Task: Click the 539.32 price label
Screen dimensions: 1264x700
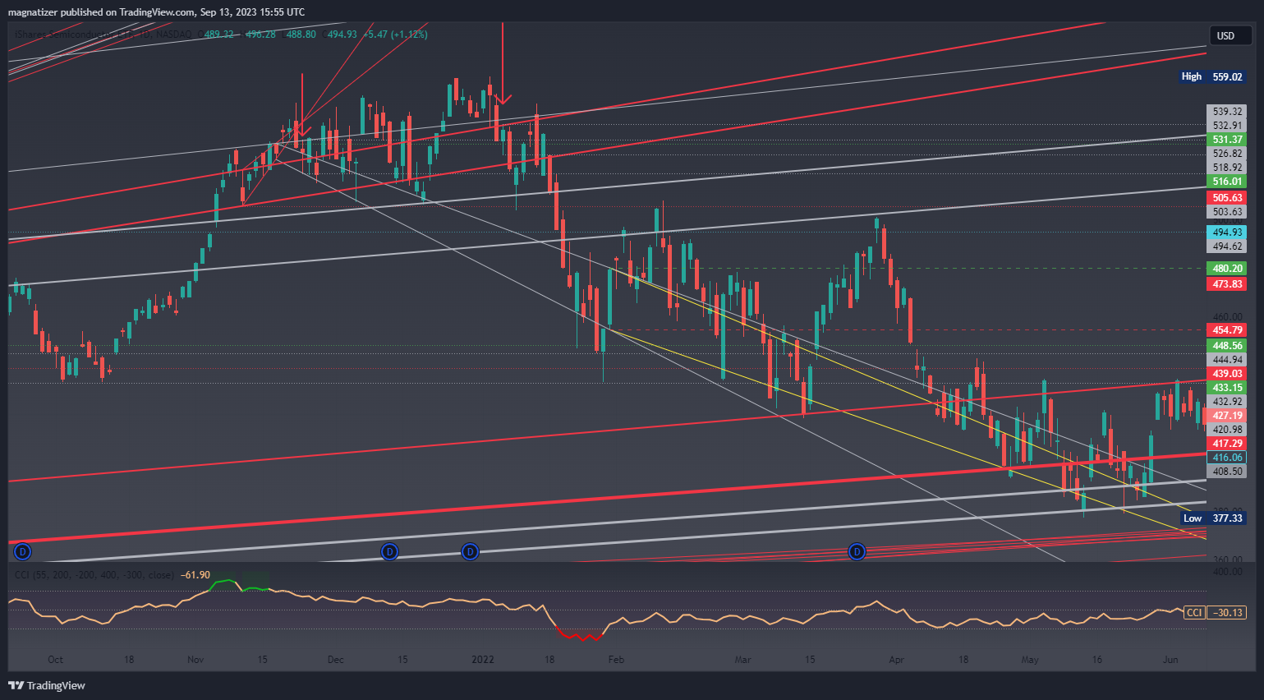Action: (1227, 112)
